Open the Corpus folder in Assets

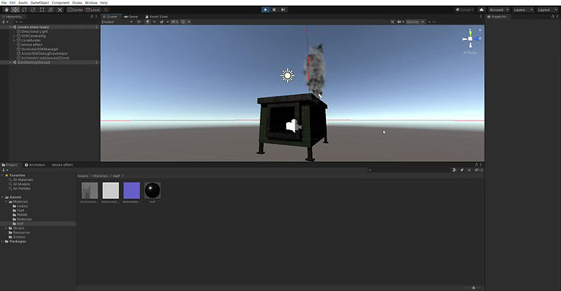pos(22,206)
